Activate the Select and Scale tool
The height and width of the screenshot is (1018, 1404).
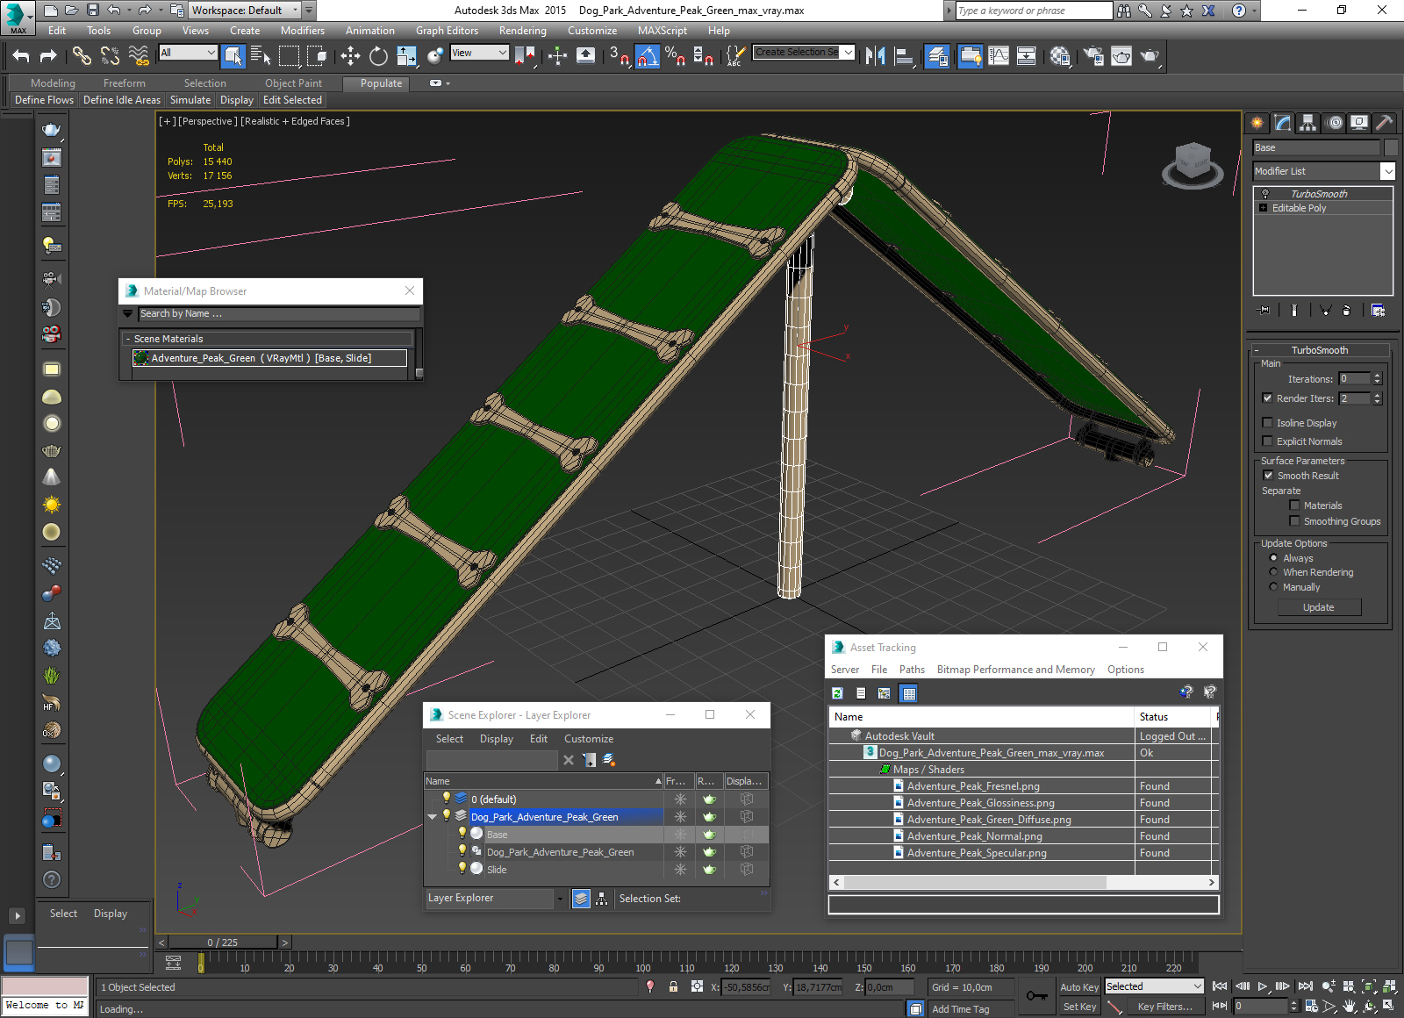(x=406, y=56)
